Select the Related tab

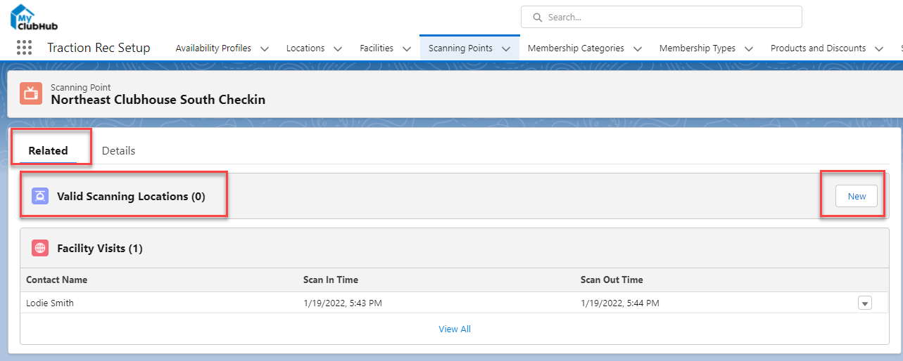[x=48, y=150]
